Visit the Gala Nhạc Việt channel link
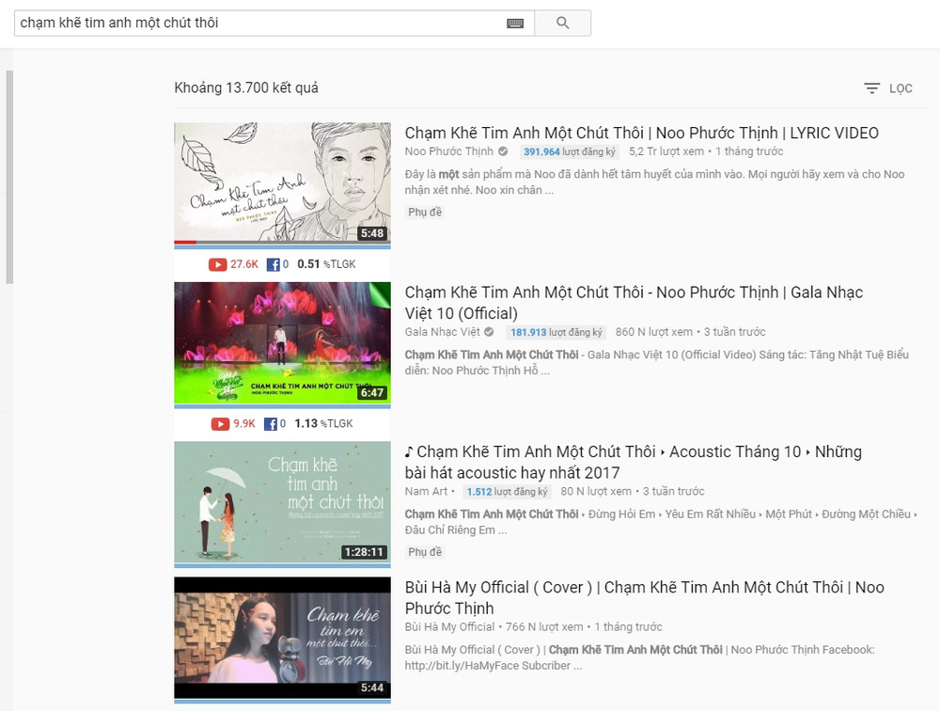The height and width of the screenshot is (711, 940). 443,332
